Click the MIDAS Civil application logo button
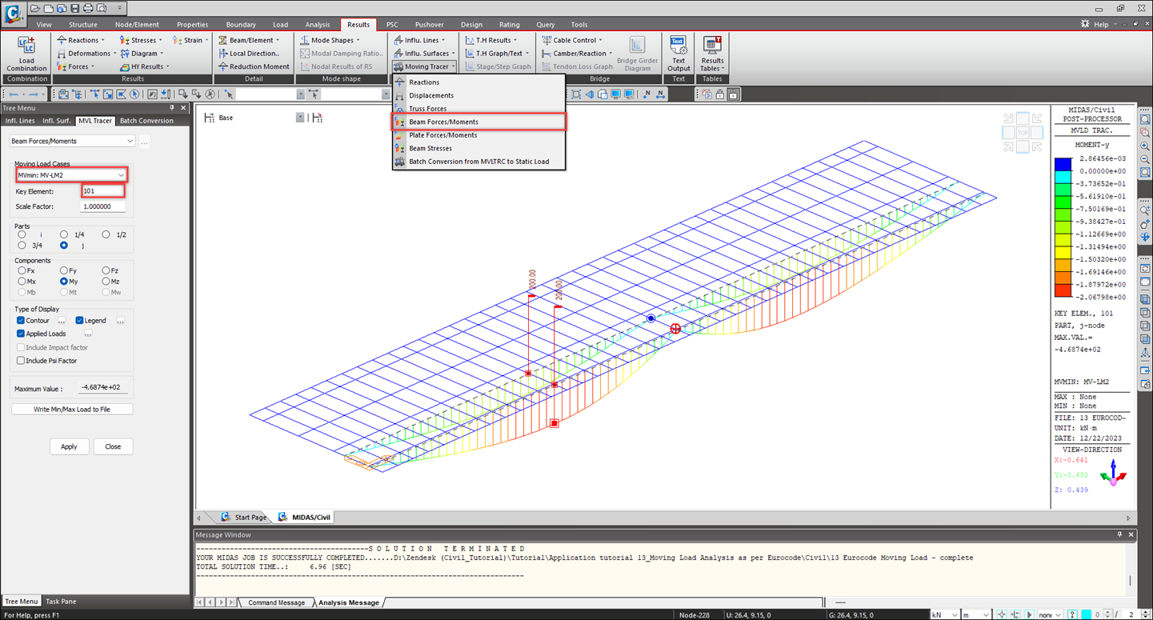This screenshot has width=1153, height=620. [13, 13]
